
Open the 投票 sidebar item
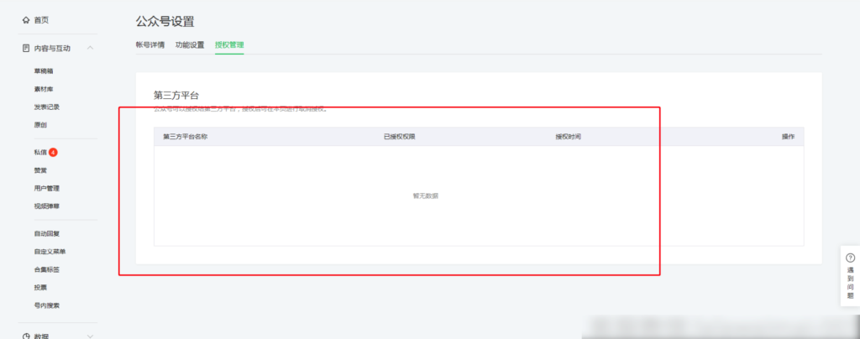tap(40, 287)
